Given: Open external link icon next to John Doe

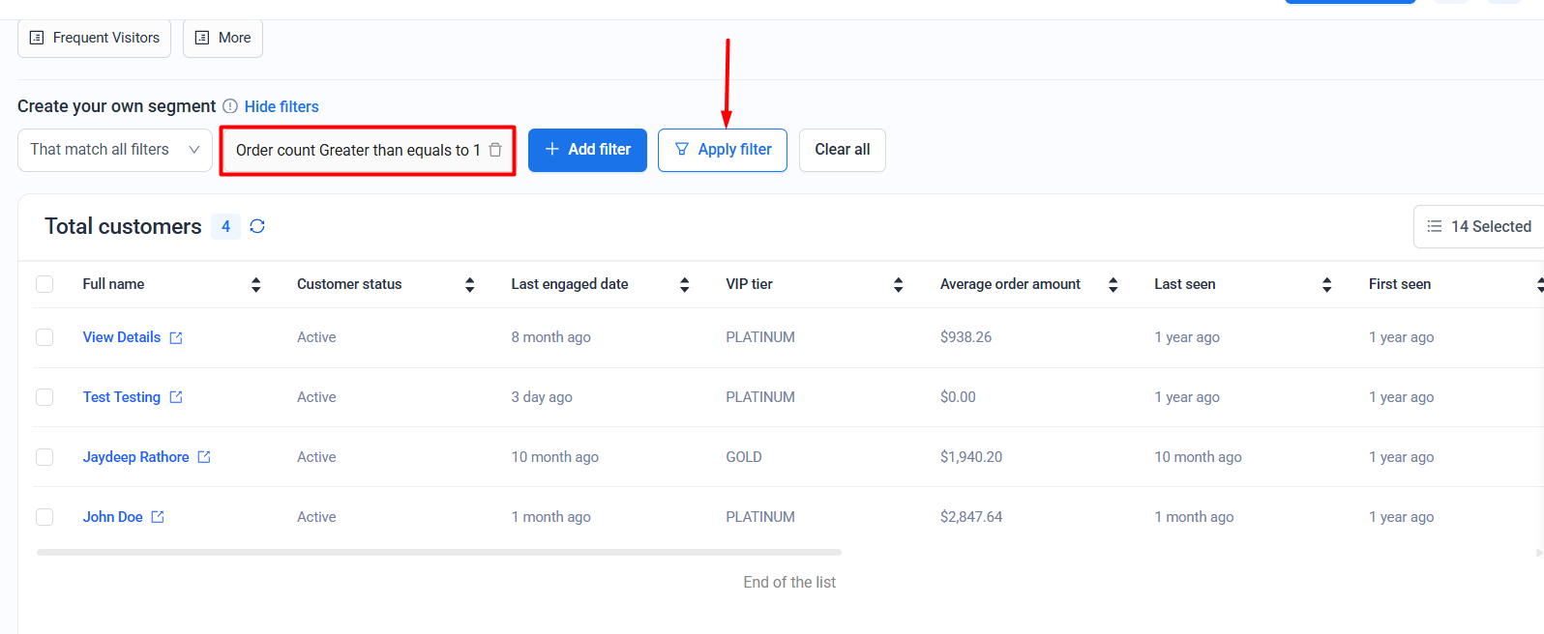Looking at the screenshot, I should (158, 517).
